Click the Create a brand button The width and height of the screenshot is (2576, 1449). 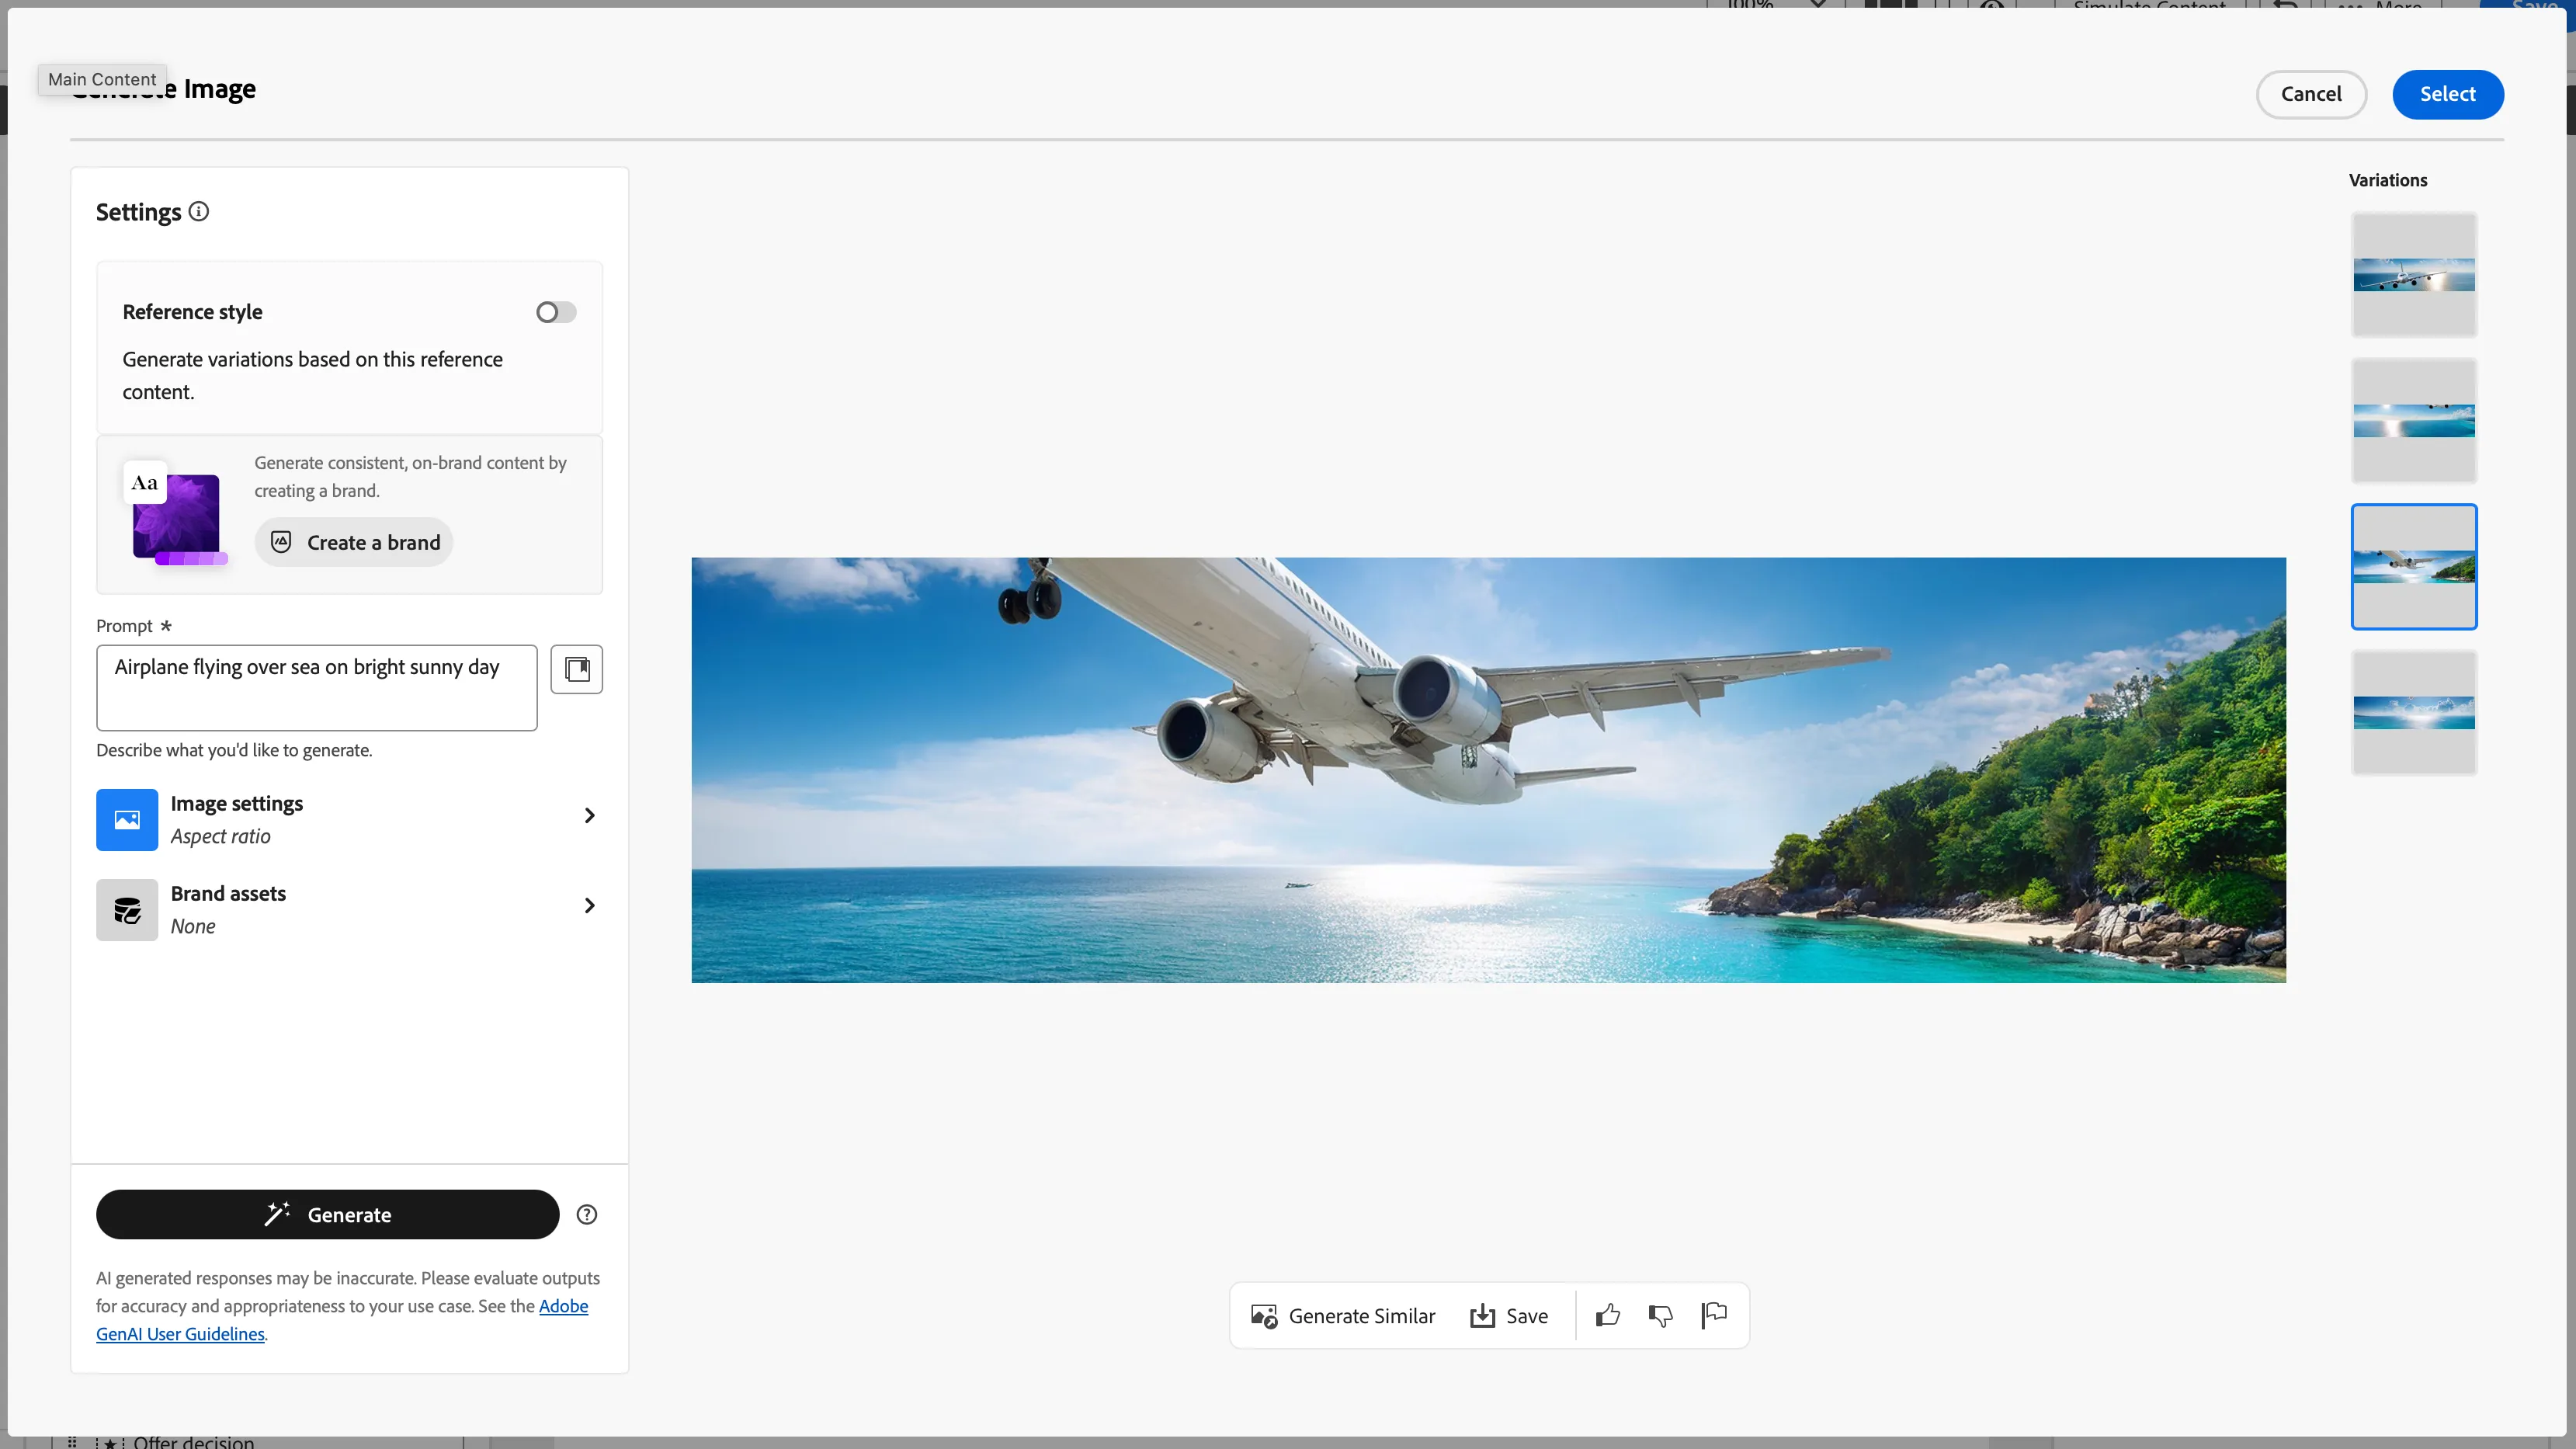tap(354, 542)
